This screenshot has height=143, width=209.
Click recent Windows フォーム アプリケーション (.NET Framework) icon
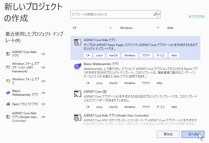pyautogui.click(x=8, y=67)
